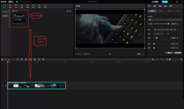184x109 pixels.
Task: Switch to the Speed tab in properties panel
Action: 160,6
